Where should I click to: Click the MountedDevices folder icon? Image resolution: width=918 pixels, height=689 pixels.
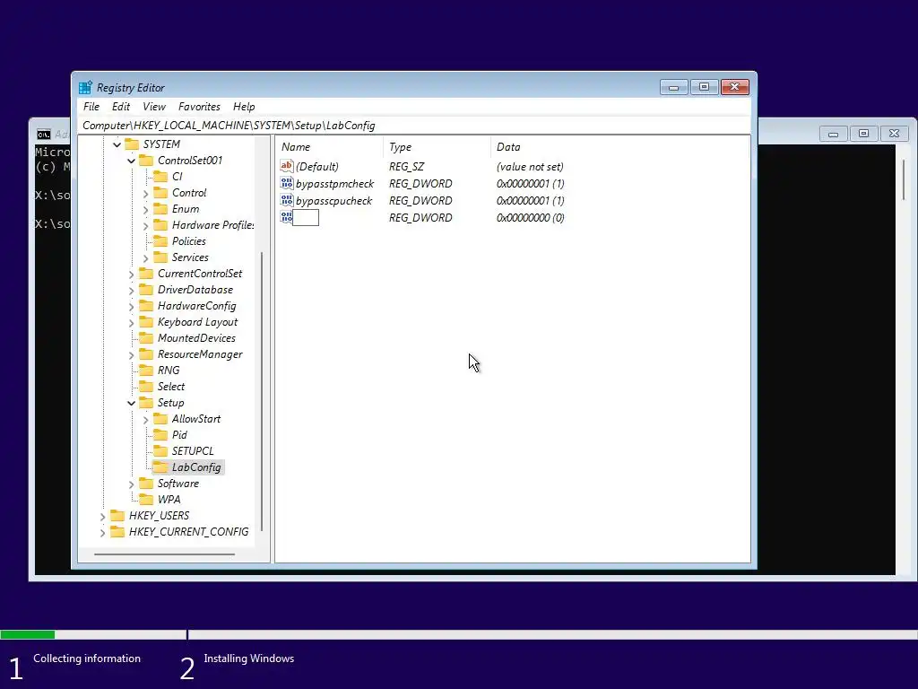146,338
